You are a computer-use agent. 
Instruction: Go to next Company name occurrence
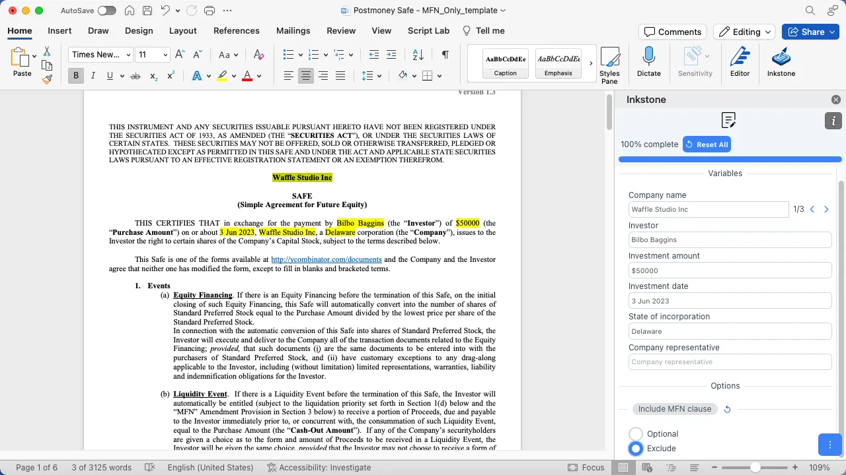826,209
